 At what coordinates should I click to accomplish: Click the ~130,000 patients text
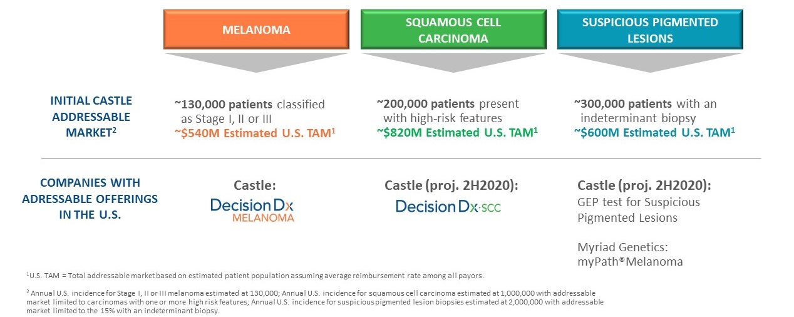tap(223, 104)
